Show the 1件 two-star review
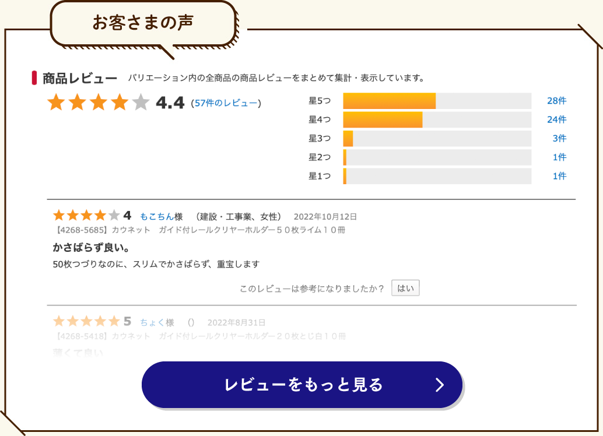The height and width of the screenshot is (436, 603). [x=559, y=157]
